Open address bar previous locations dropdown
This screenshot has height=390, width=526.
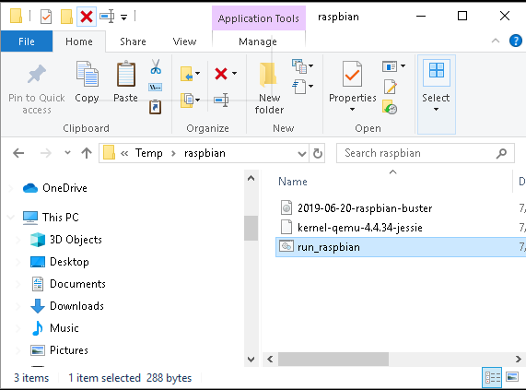[x=302, y=154]
